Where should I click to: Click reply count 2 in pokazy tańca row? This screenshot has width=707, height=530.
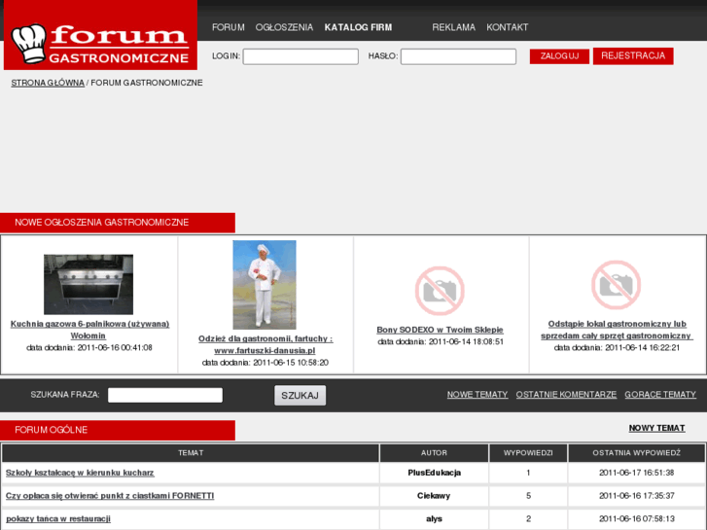528,518
